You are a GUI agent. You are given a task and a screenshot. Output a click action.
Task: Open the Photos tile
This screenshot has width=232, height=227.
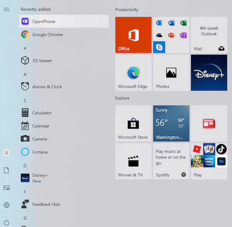(171, 73)
